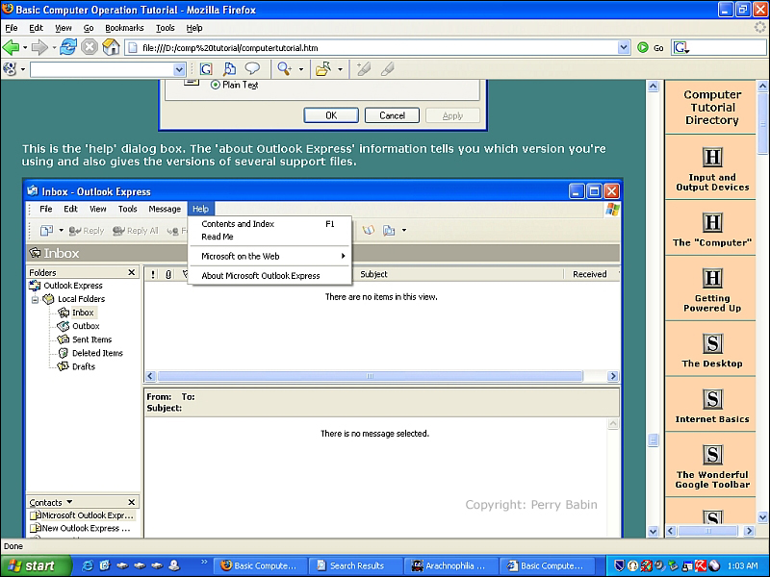This screenshot has height=577, width=770.
Task: Expand magnifier icon dropdown arrow
Action: (301, 69)
